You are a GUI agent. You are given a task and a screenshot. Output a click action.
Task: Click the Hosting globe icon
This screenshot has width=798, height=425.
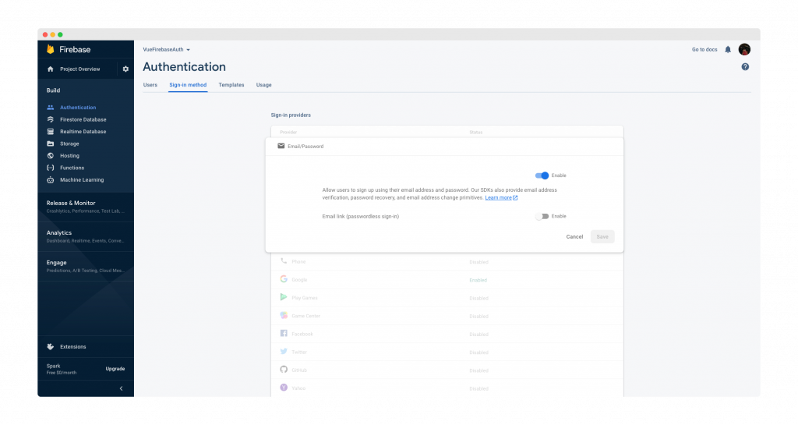pos(51,156)
